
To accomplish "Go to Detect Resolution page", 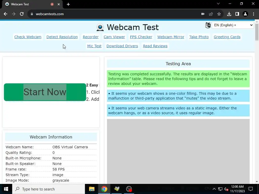I will pos(62,37).
